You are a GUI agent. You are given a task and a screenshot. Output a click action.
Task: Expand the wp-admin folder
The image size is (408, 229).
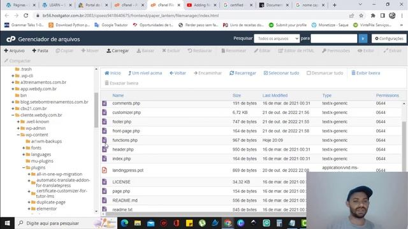pyautogui.click(x=18, y=128)
